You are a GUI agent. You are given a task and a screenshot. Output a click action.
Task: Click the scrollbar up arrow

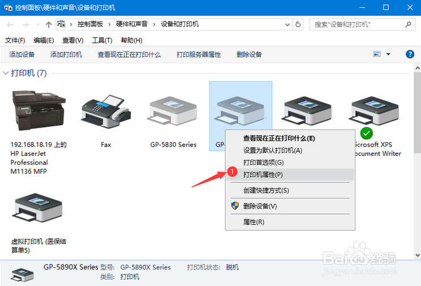tap(418, 68)
